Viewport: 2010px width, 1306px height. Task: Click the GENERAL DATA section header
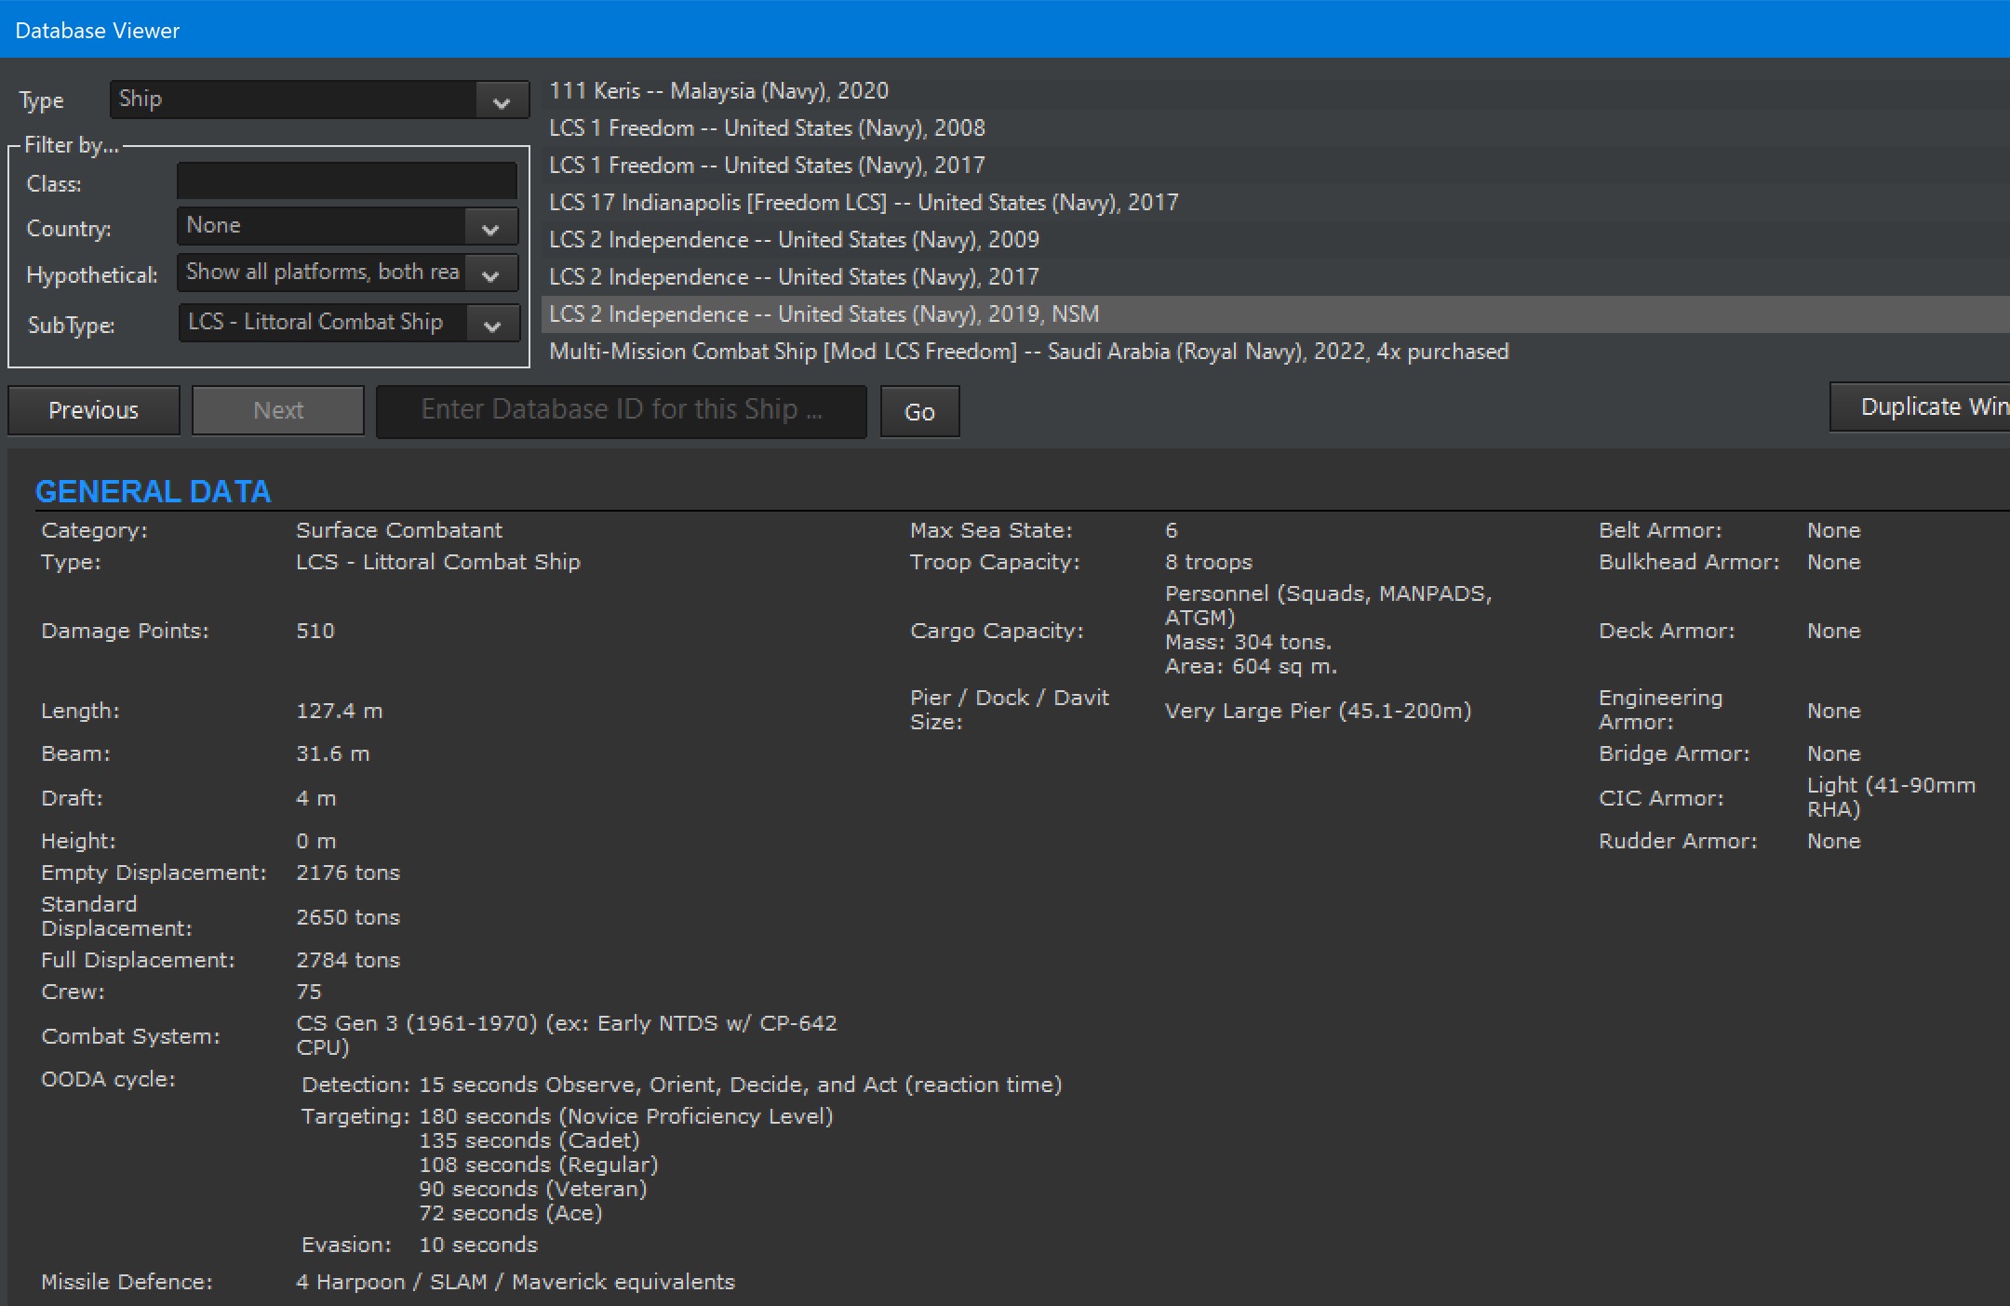tap(154, 491)
